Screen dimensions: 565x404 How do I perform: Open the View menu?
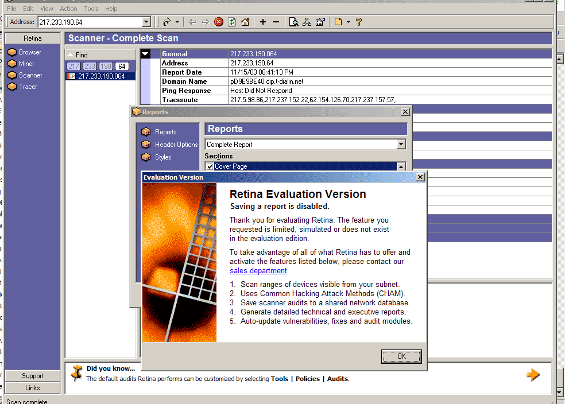click(47, 9)
